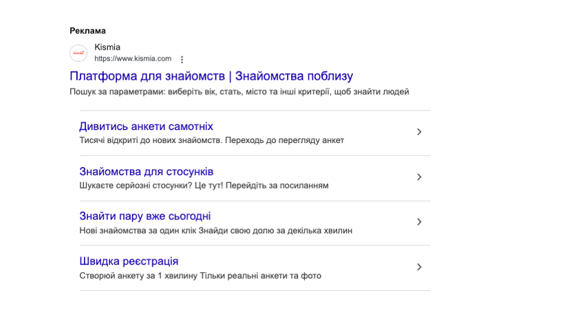Open the Дивитись анкети самотніх sitelink

click(x=146, y=126)
